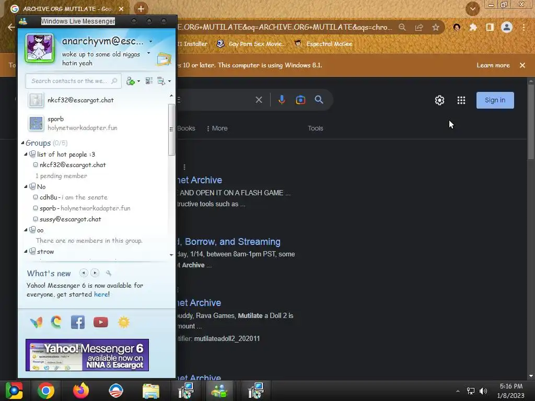Open Google settings gear icon
The image size is (535, 401).
point(439,100)
